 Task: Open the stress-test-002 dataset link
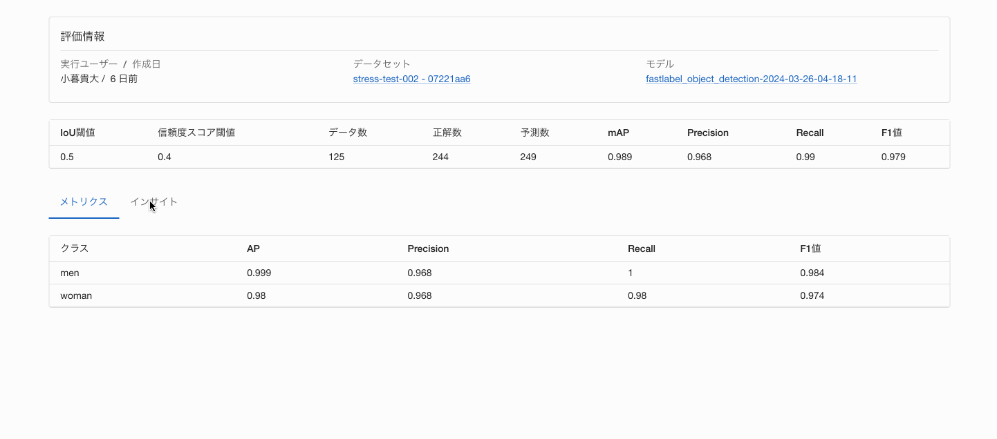click(411, 79)
